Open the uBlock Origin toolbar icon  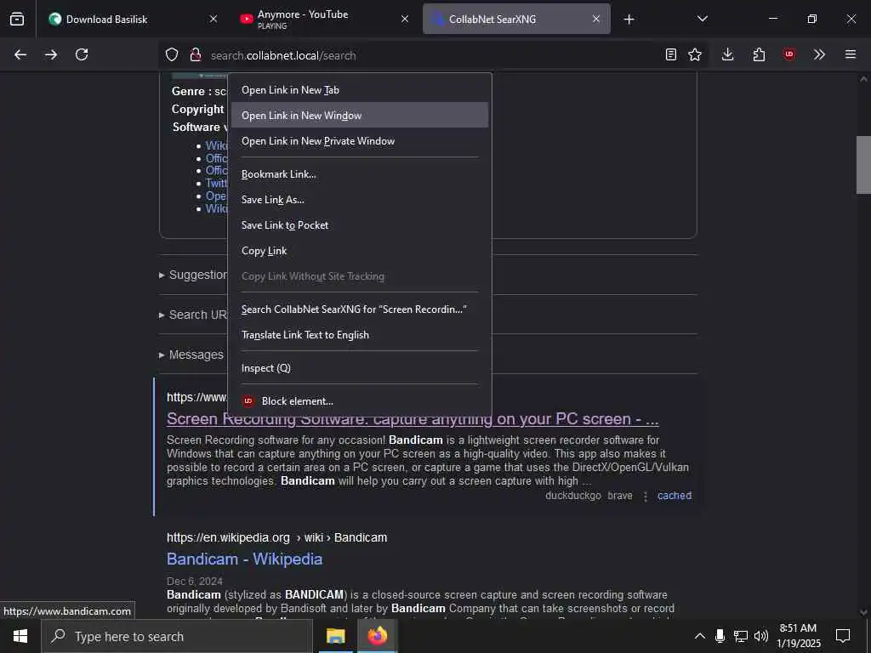point(789,54)
